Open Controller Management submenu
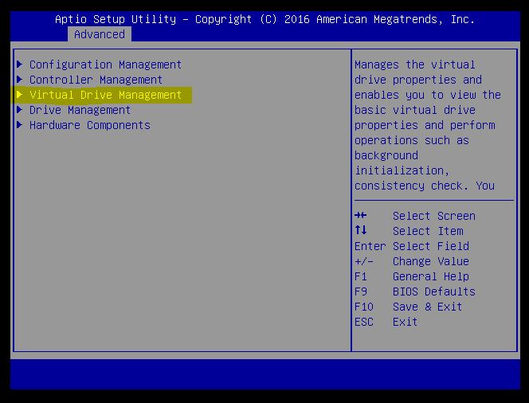The width and height of the screenshot is (529, 403). point(96,80)
